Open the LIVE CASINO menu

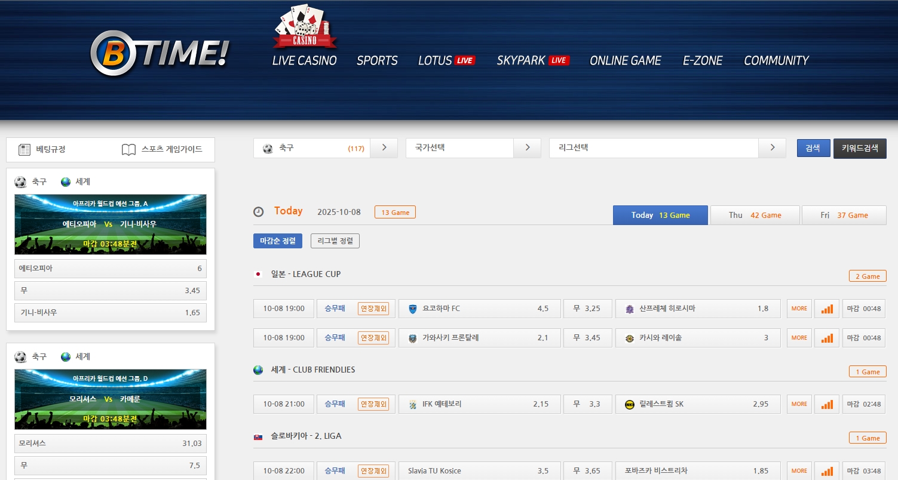(x=304, y=61)
